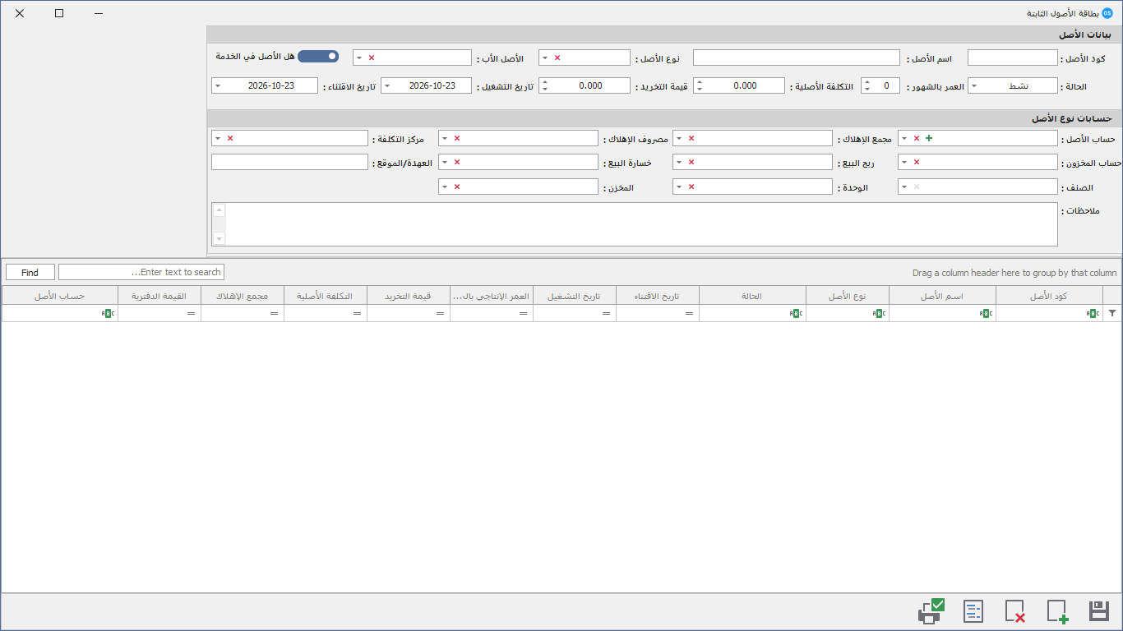Open the الصنف dropdown arrow
The width and height of the screenshot is (1123, 631).
905,187
